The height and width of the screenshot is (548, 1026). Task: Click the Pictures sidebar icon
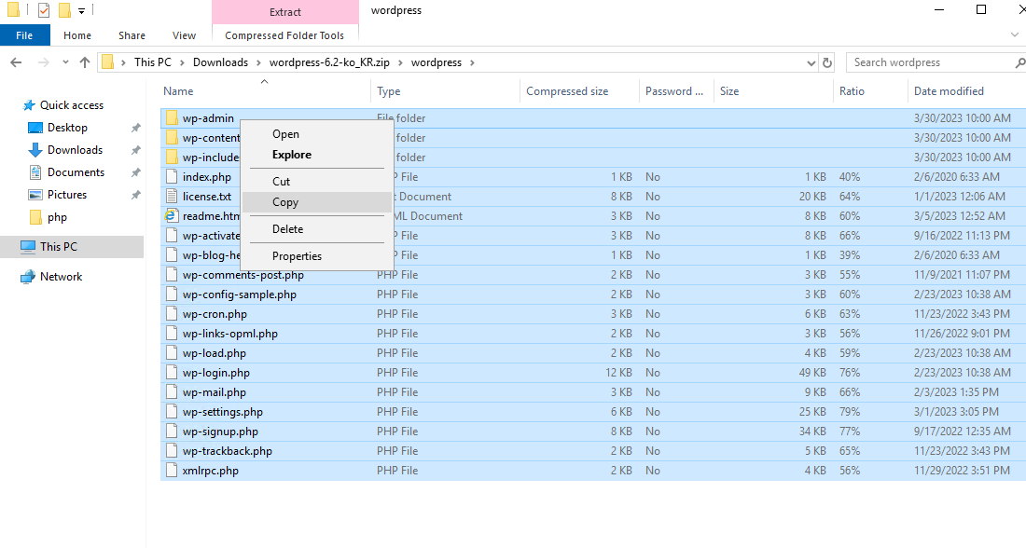tap(35, 194)
